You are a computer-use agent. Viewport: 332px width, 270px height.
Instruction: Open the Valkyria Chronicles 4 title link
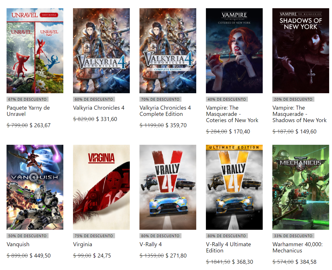tap(99, 108)
